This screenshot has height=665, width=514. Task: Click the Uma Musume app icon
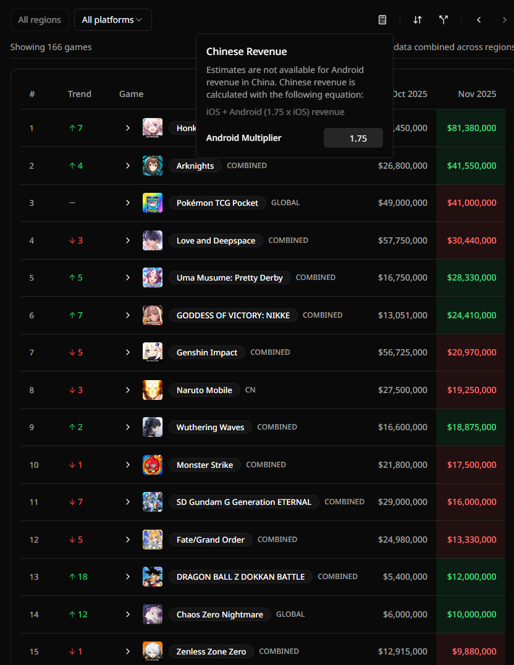click(153, 277)
